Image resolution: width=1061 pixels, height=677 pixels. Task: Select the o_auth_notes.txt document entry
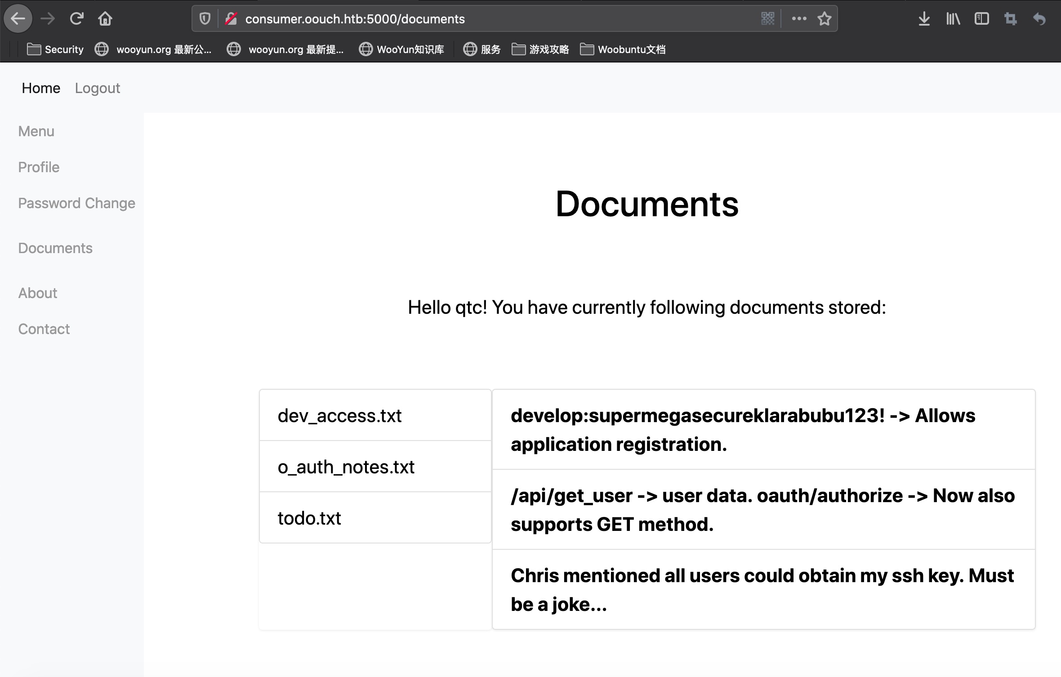(x=346, y=467)
